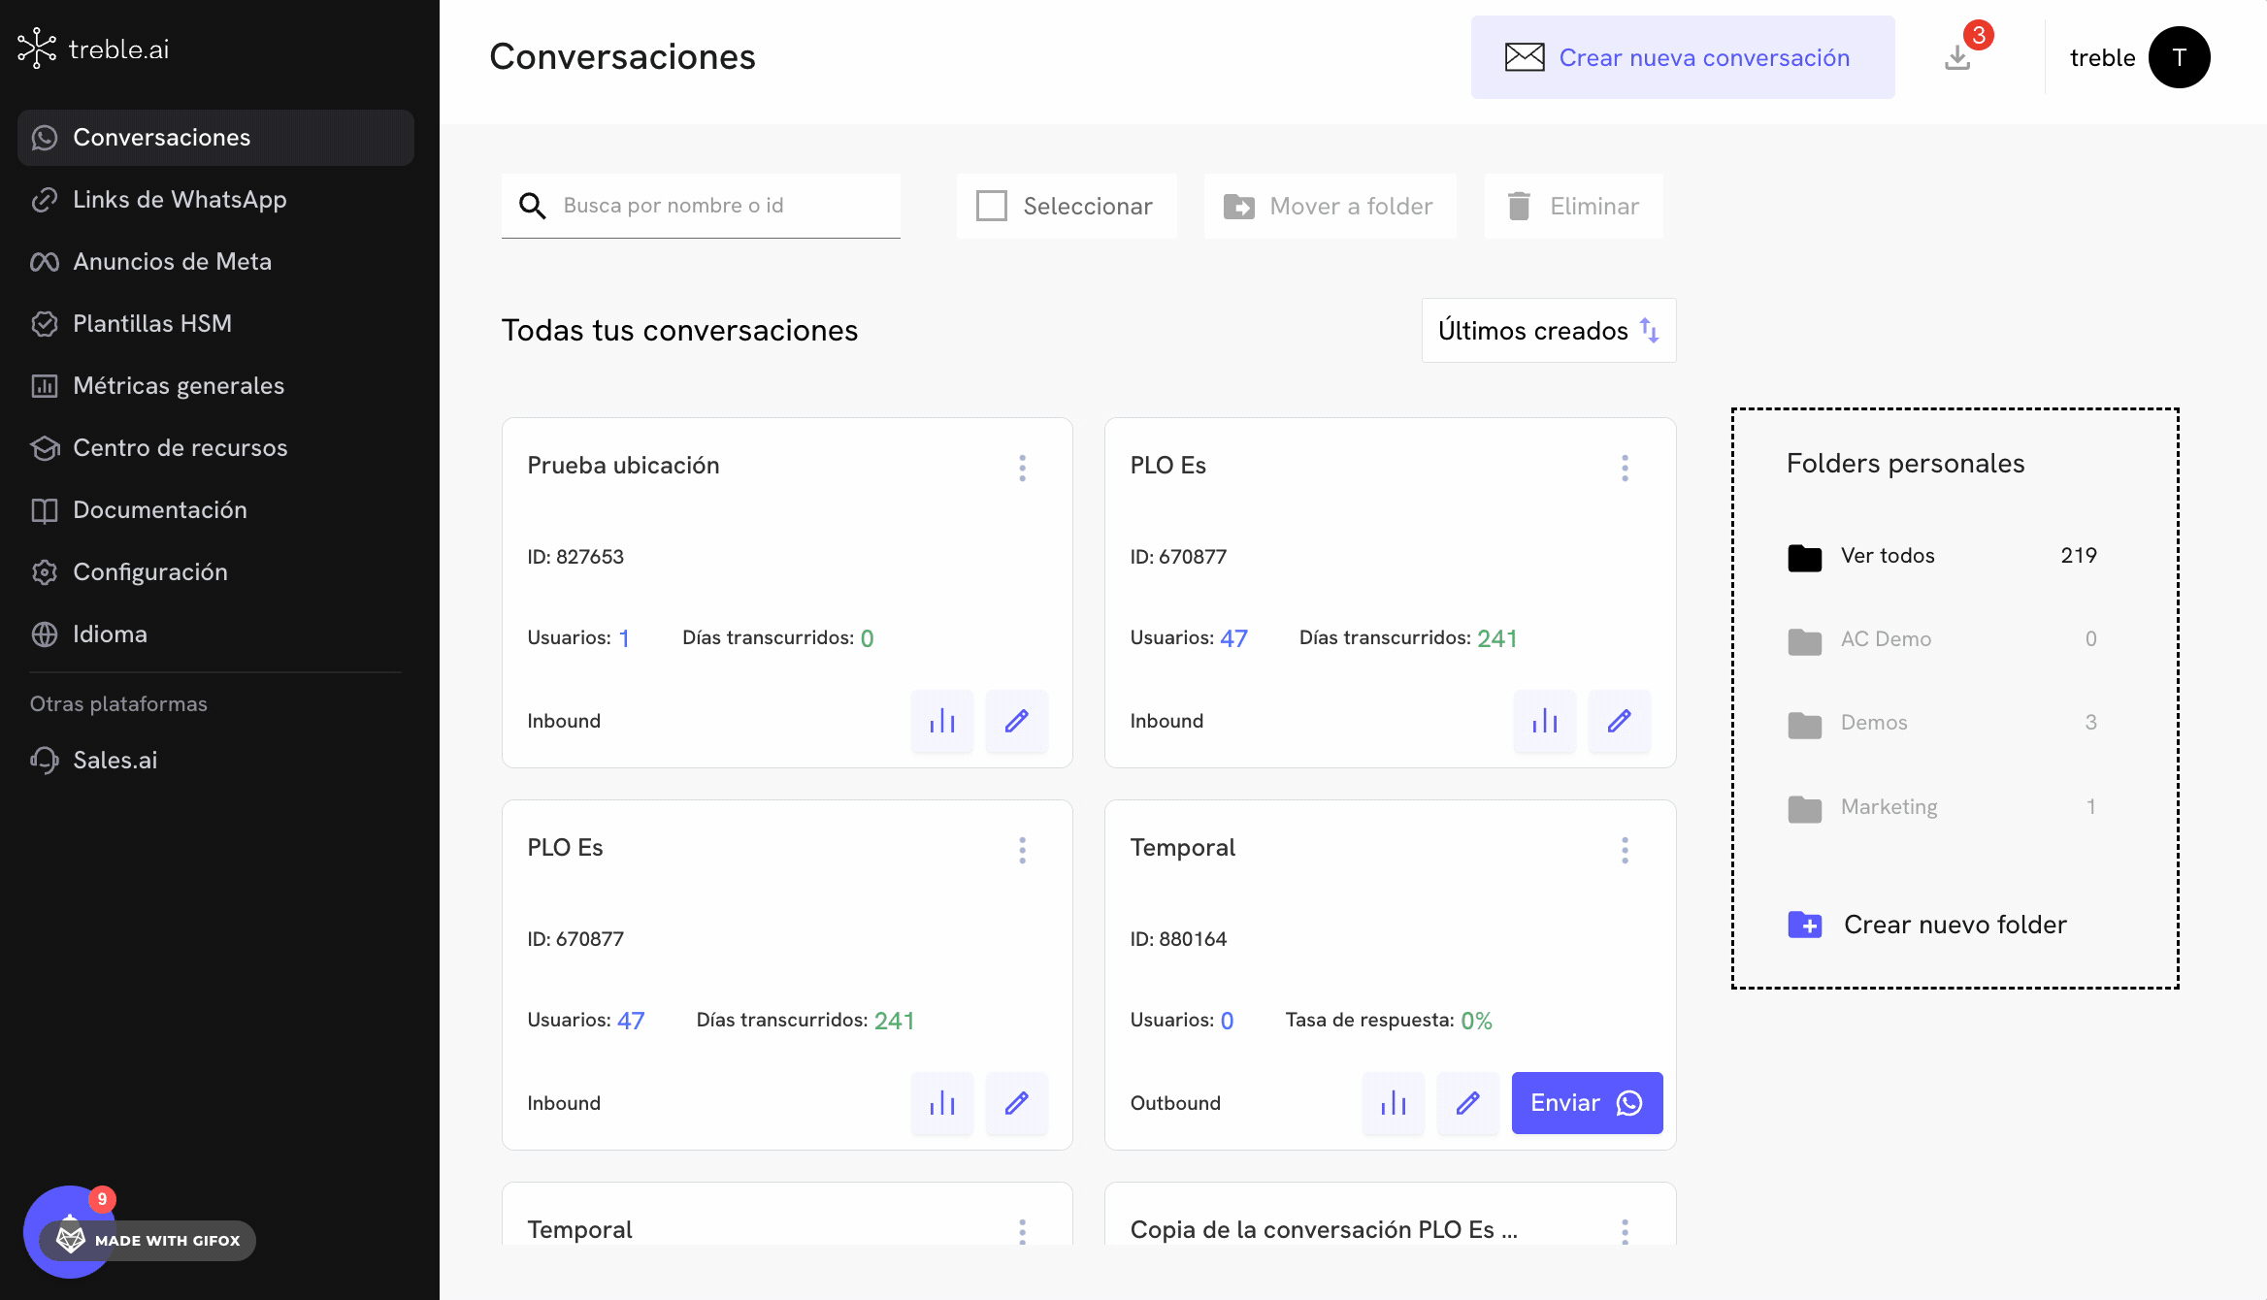Focus the Busca por nombre o id field
The width and height of the screenshot is (2267, 1300).
[723, 206]
